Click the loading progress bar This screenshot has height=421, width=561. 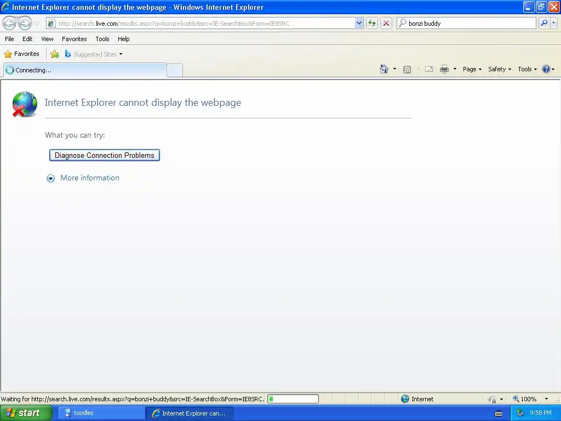(293, 399)
